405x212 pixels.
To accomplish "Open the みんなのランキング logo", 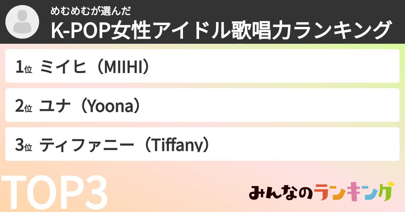I will pyautogui.click(x=321, y=193).
